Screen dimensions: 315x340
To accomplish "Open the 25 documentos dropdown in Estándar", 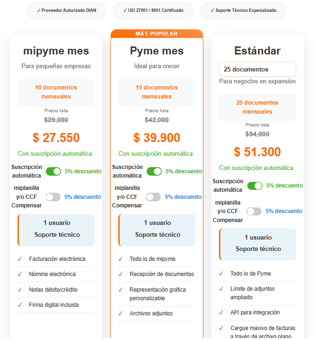I will pos(257,69).
